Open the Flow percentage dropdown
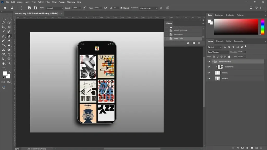267x150 pixels. 101,8
